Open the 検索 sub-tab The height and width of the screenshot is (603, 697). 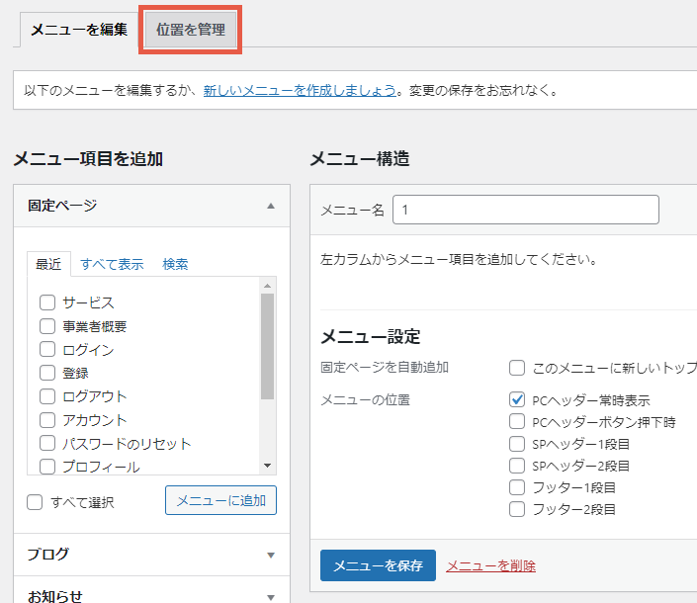pos(175,264)
